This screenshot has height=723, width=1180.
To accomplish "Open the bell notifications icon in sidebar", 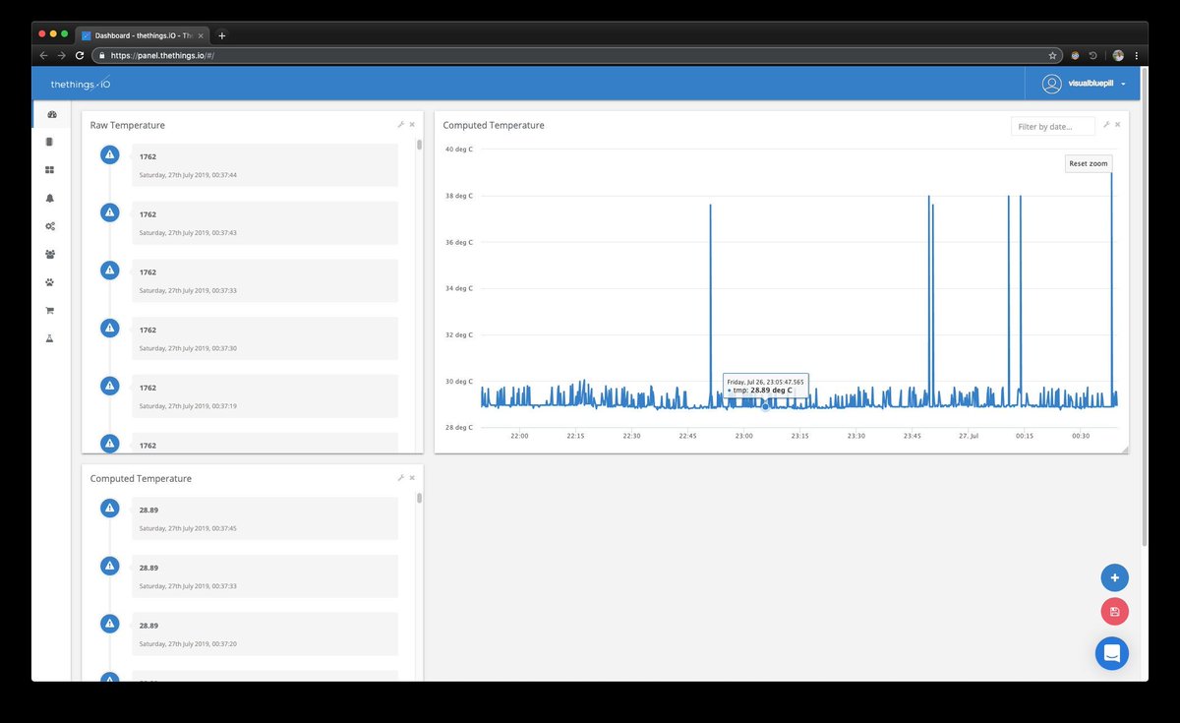I will click(x=50, y=198).
